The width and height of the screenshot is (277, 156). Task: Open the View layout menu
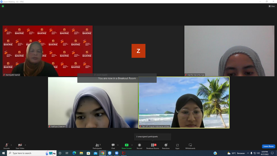point(272,6)
